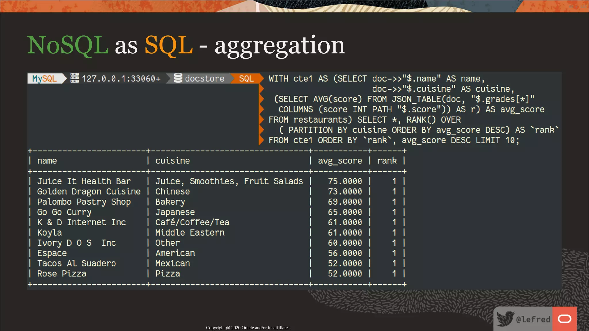Click the 127.0.0.1:33060+ host label

[121, 78]
